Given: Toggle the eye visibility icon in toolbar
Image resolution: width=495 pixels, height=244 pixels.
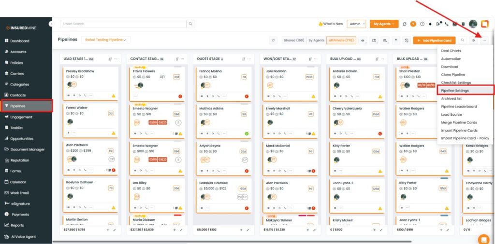Looking at the screenshot, I should tap(363, 41).
